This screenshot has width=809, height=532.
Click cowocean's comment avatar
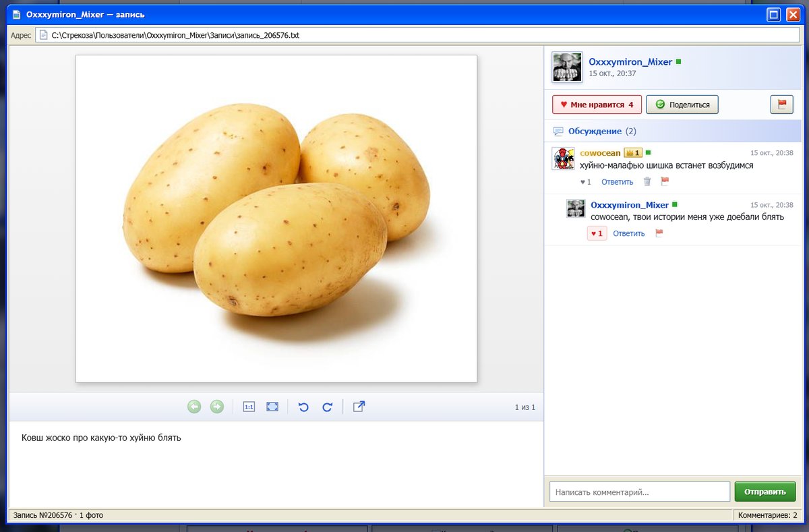pos(563,158)
